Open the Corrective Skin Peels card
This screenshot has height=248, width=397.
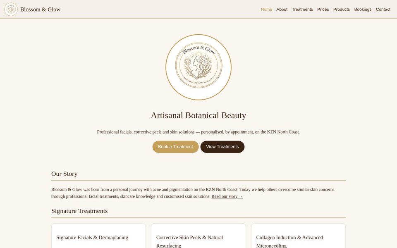pos(198,236)
